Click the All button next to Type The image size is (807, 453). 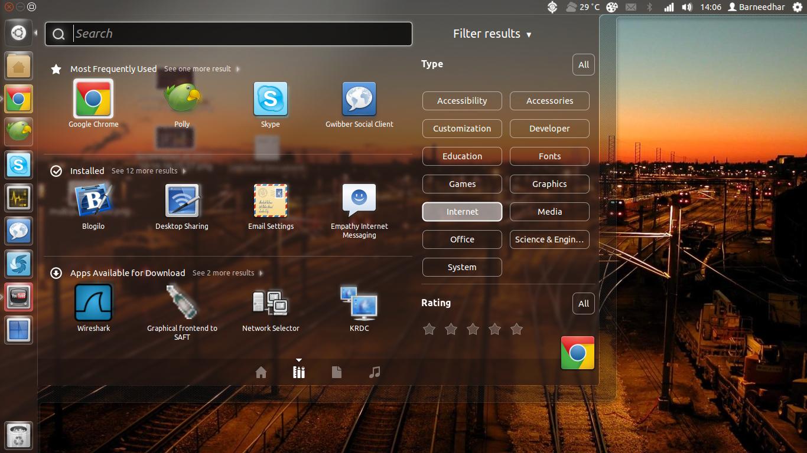pos(583,65)
